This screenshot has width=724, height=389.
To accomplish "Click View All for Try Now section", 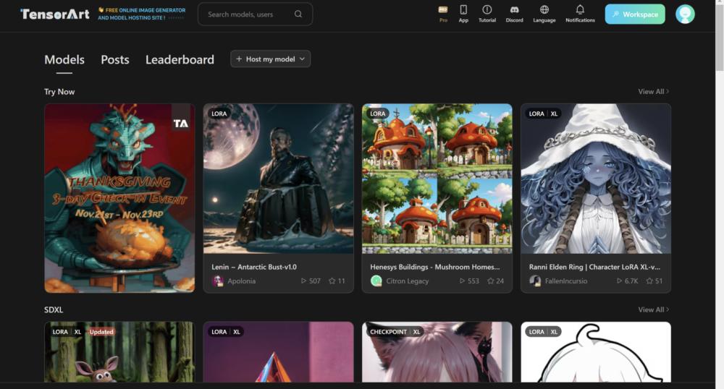I will [653, 92].
